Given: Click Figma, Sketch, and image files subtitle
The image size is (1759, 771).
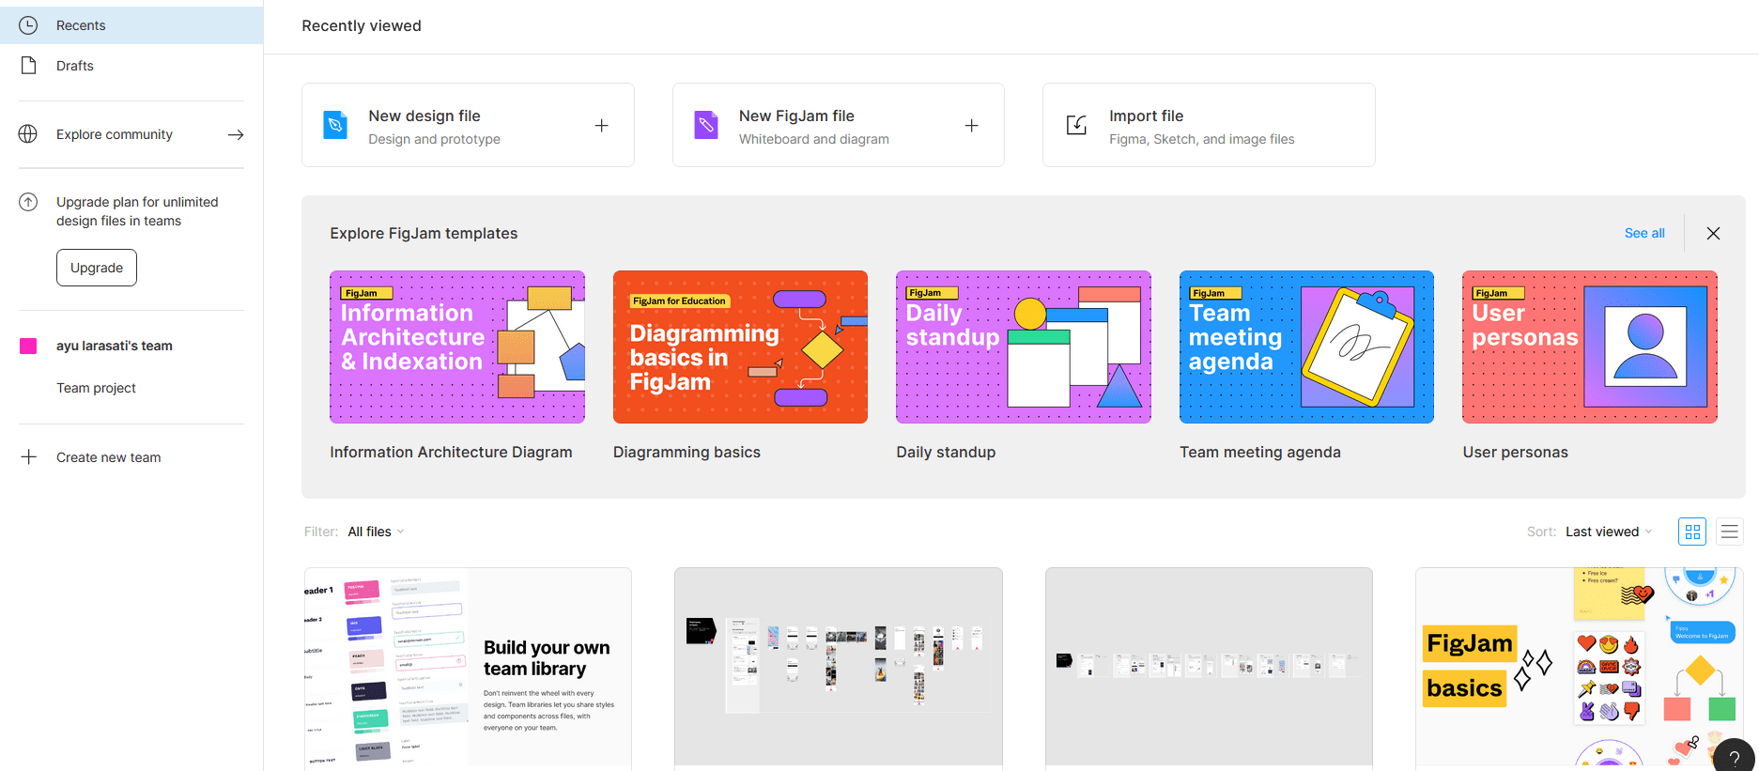Looking at the screenshot, I should (1202, 139).
